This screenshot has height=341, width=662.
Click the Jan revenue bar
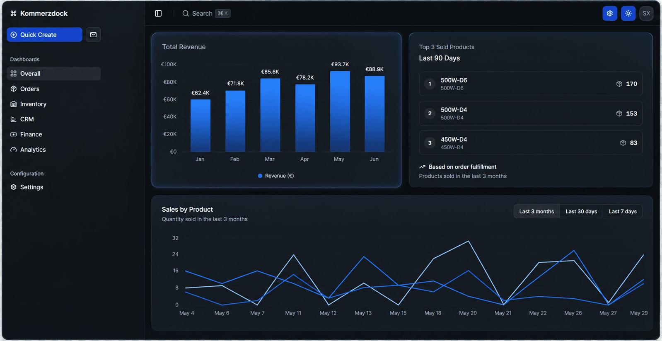pyautogui.click(x=201, y=126)
